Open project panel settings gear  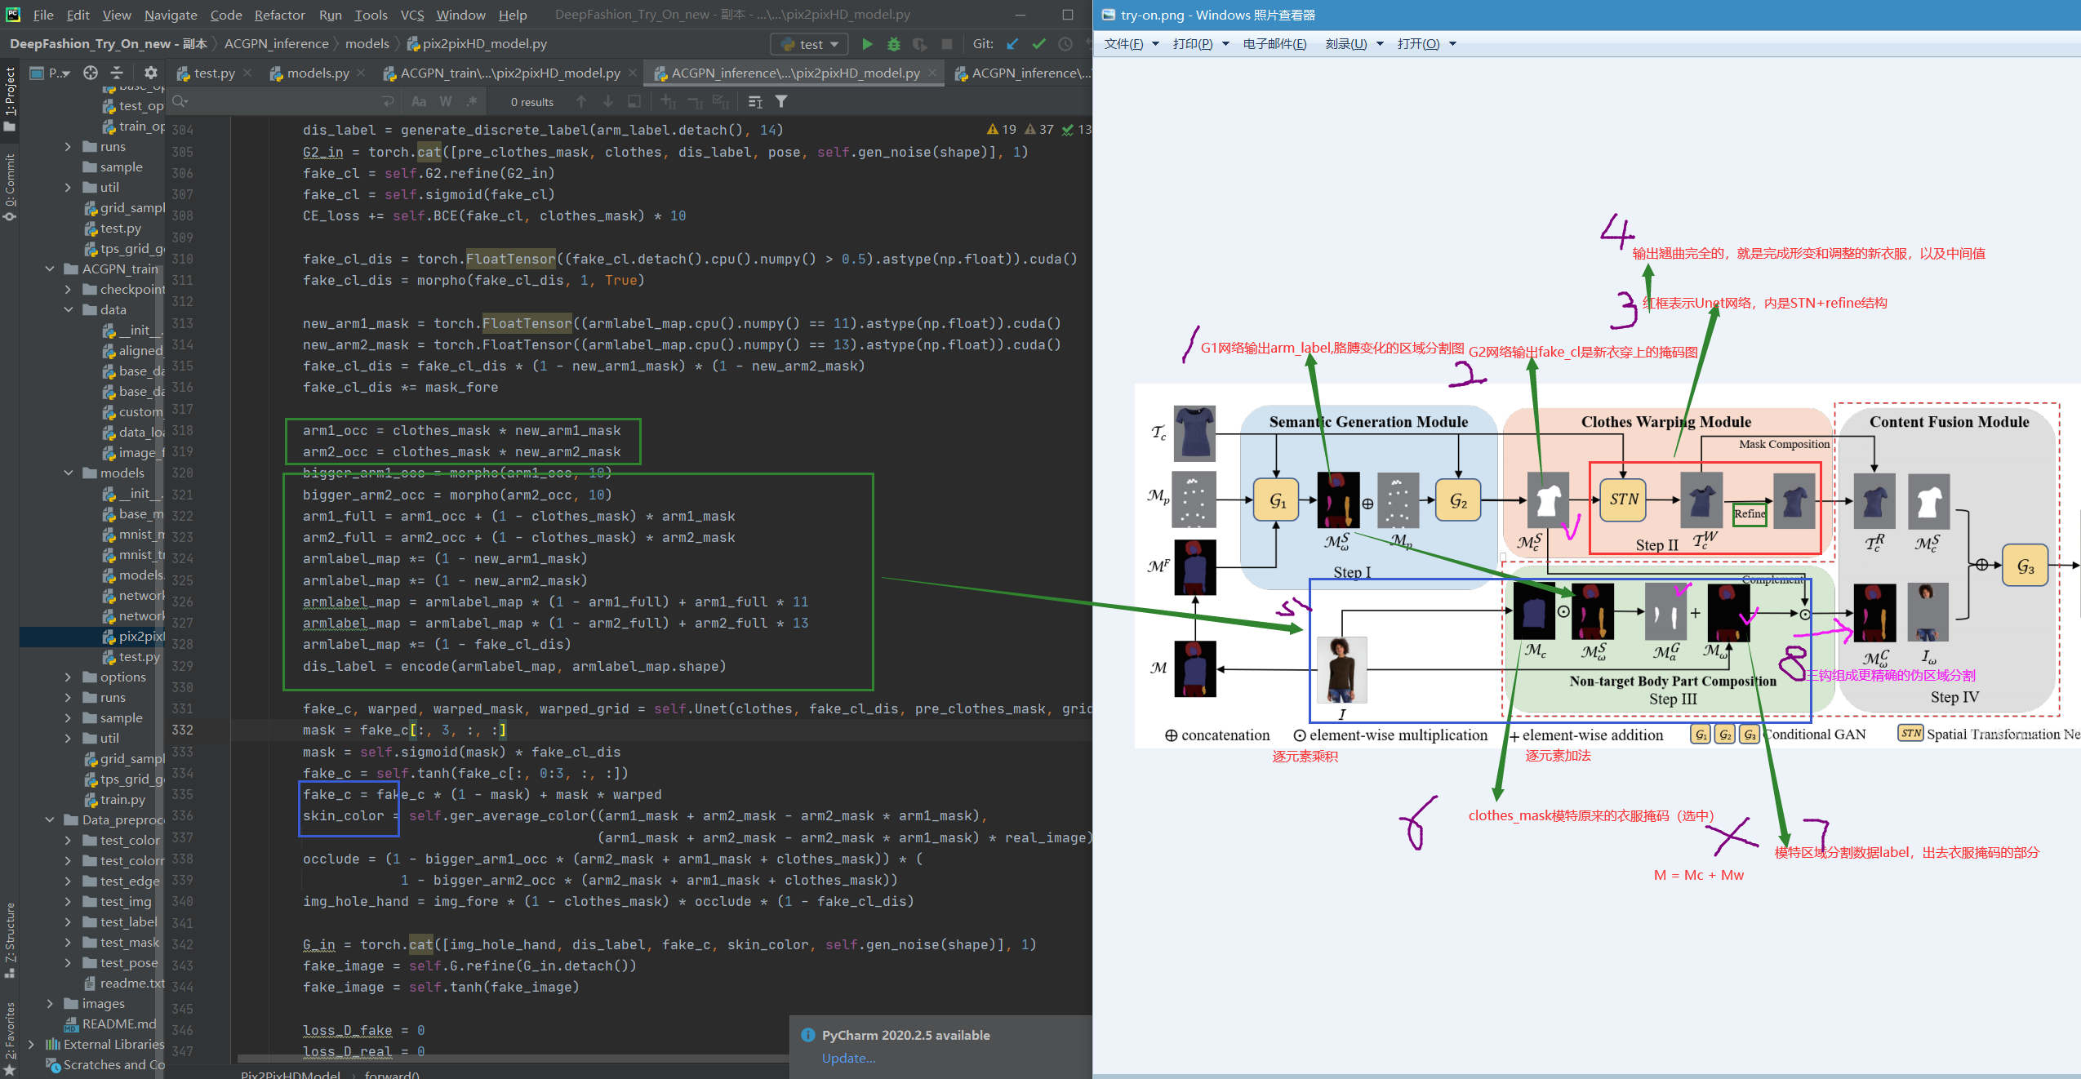pos(150,73)
